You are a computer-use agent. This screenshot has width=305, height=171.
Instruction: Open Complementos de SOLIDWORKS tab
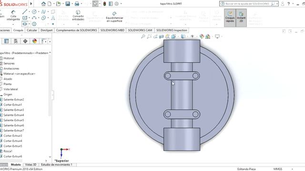(x=76, y=30)
